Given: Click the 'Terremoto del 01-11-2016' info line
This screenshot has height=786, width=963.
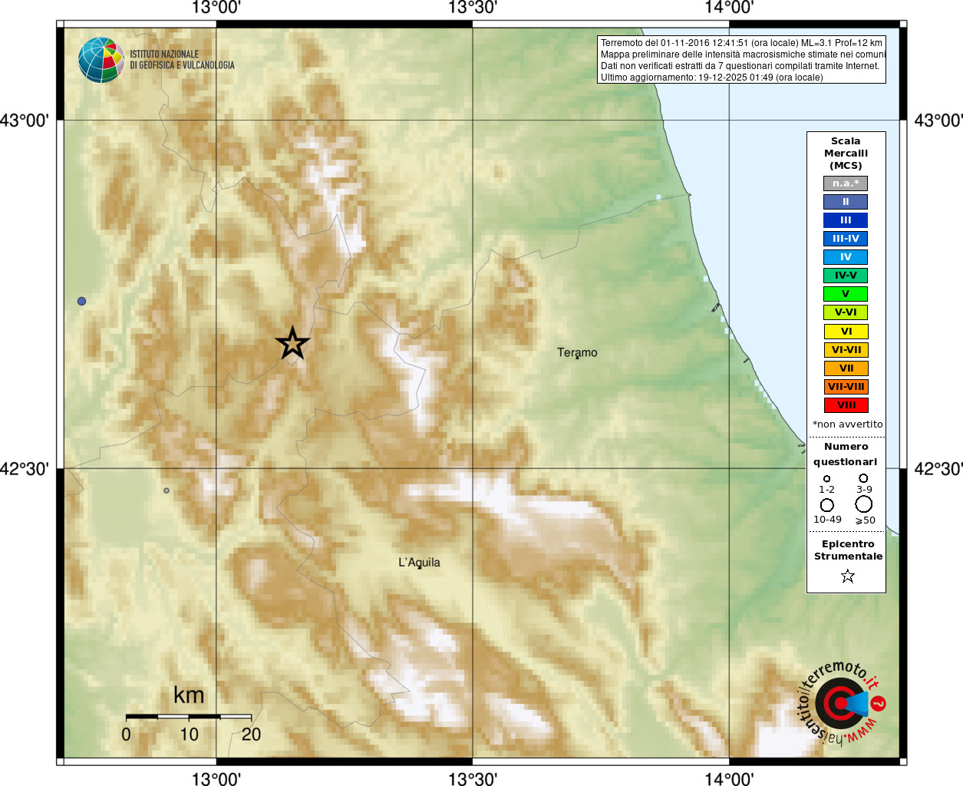Looking at the screenshot, I should pyautogui.click(x=741, y=43).
